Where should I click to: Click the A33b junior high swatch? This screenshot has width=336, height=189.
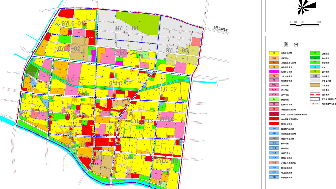pyautogui.click(x=274, y=90)
